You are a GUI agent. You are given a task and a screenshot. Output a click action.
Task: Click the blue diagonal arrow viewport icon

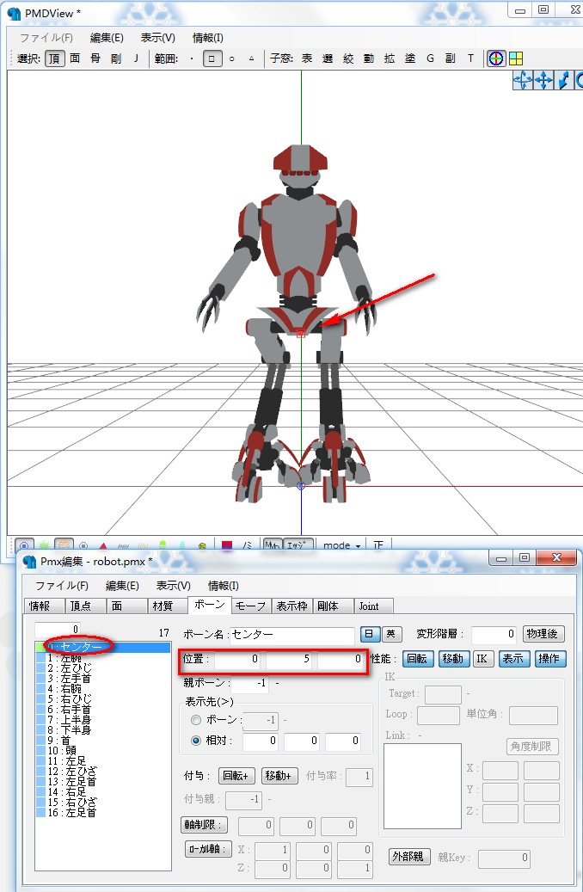pos(564,81)
